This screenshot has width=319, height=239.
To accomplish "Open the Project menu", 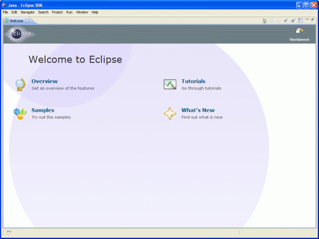I will point(57,12).
